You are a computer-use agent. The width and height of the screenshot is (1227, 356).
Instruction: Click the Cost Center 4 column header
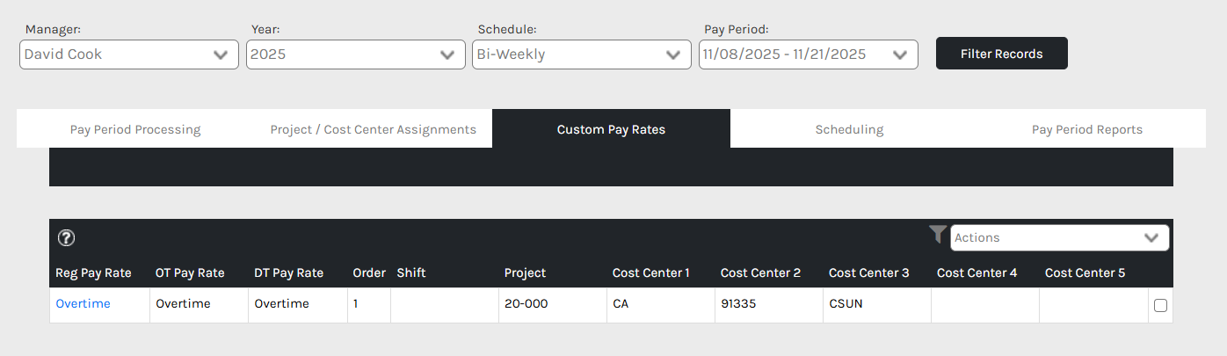(977, 273)
